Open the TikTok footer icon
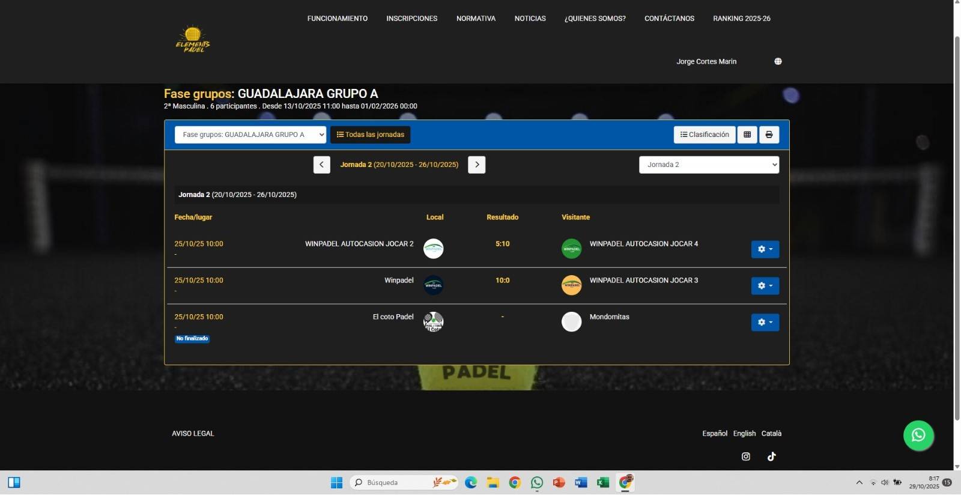The height and width of the screenshot is (495, 961). click(x=772, y=457)
